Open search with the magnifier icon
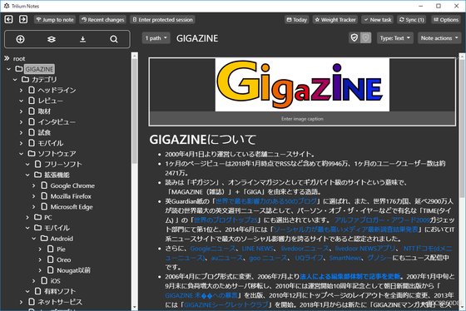 pyautogui.click(x=114, y=39)
